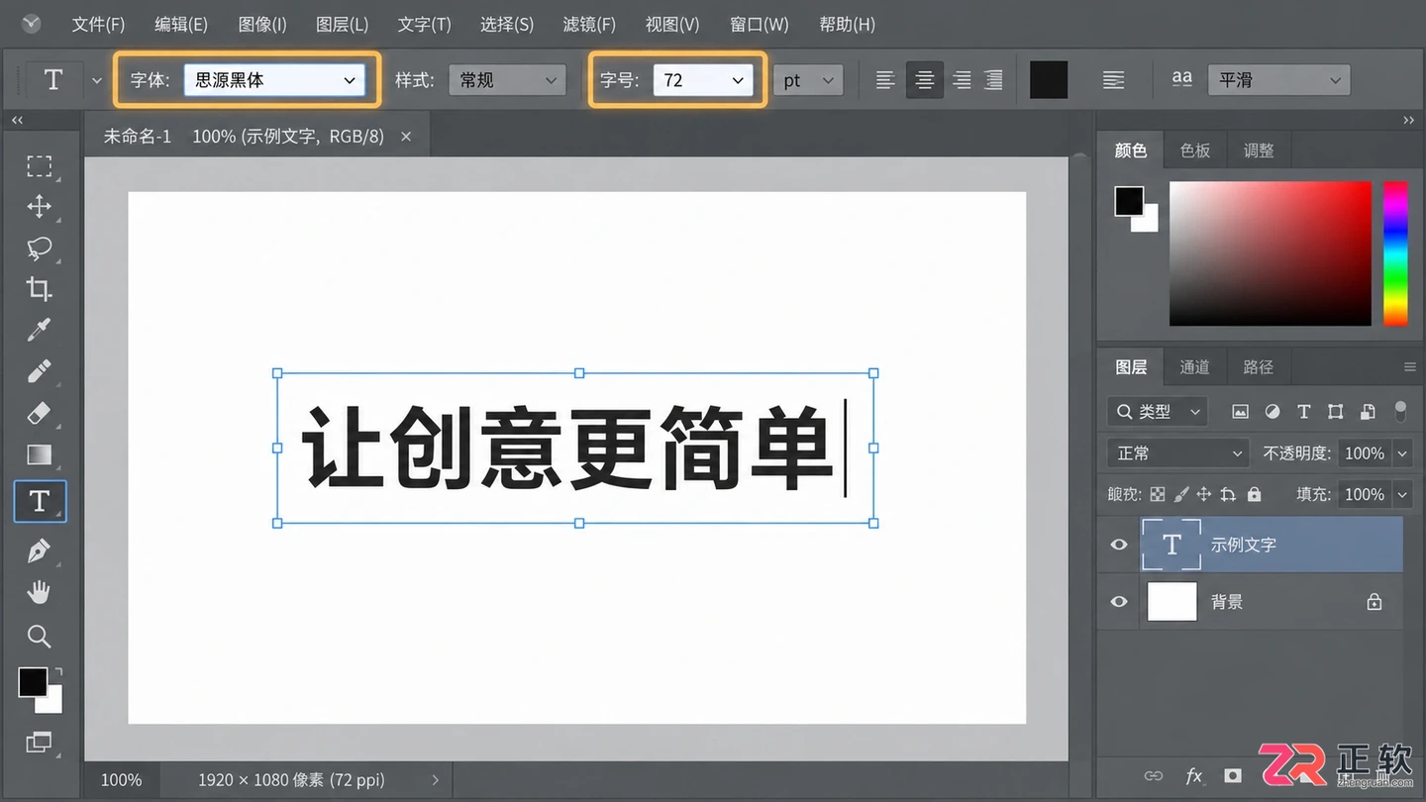Hide the 示例文字 layer

click(x=1119, y=545)
